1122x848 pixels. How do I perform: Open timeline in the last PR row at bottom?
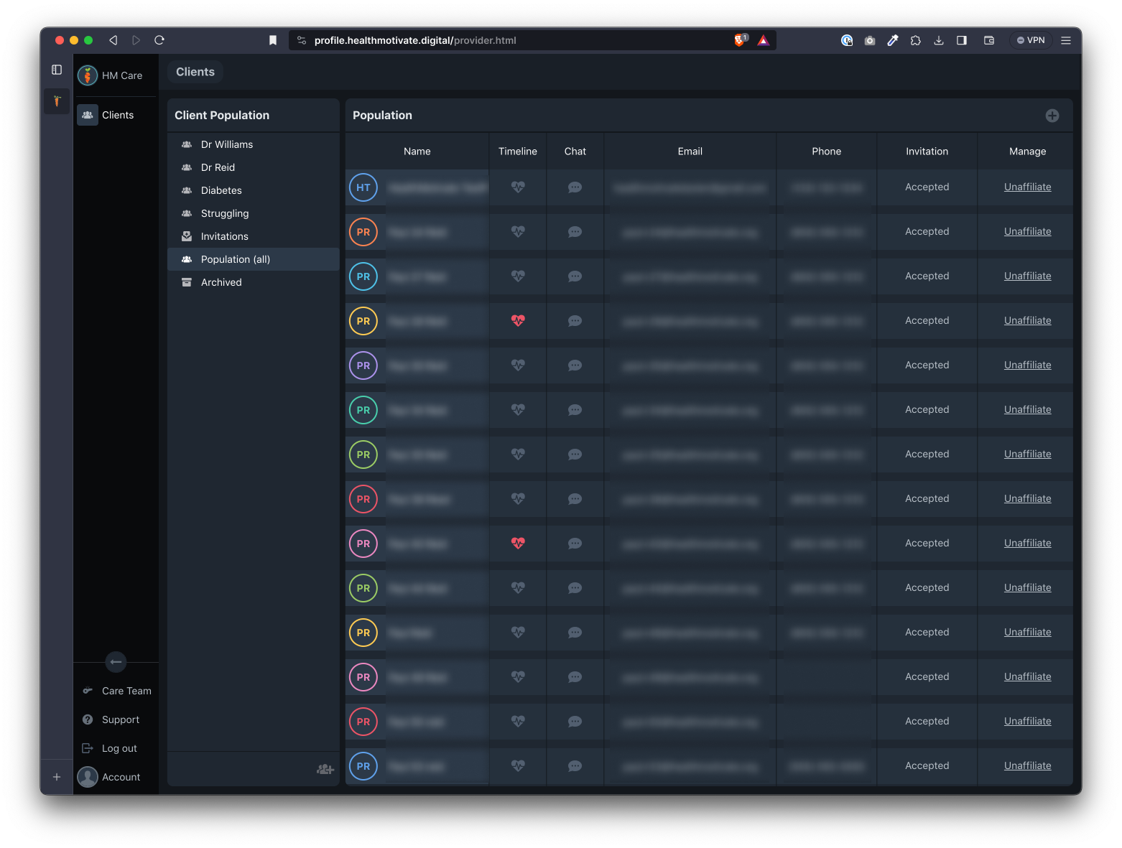[518, 766]
